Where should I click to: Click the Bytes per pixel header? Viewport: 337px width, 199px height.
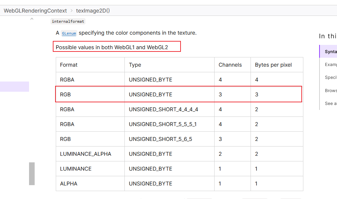pyautogui.click(x=273, y=65)
